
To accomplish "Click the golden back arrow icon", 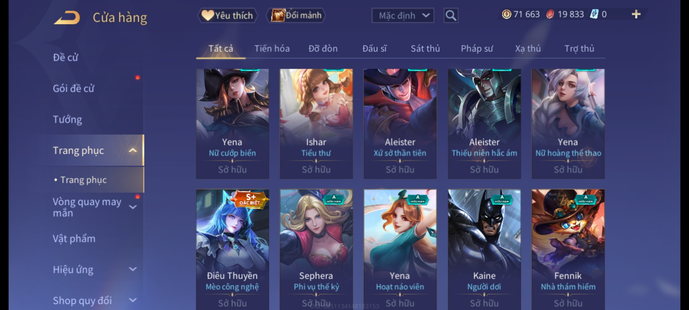I will [x=67, y=18].
